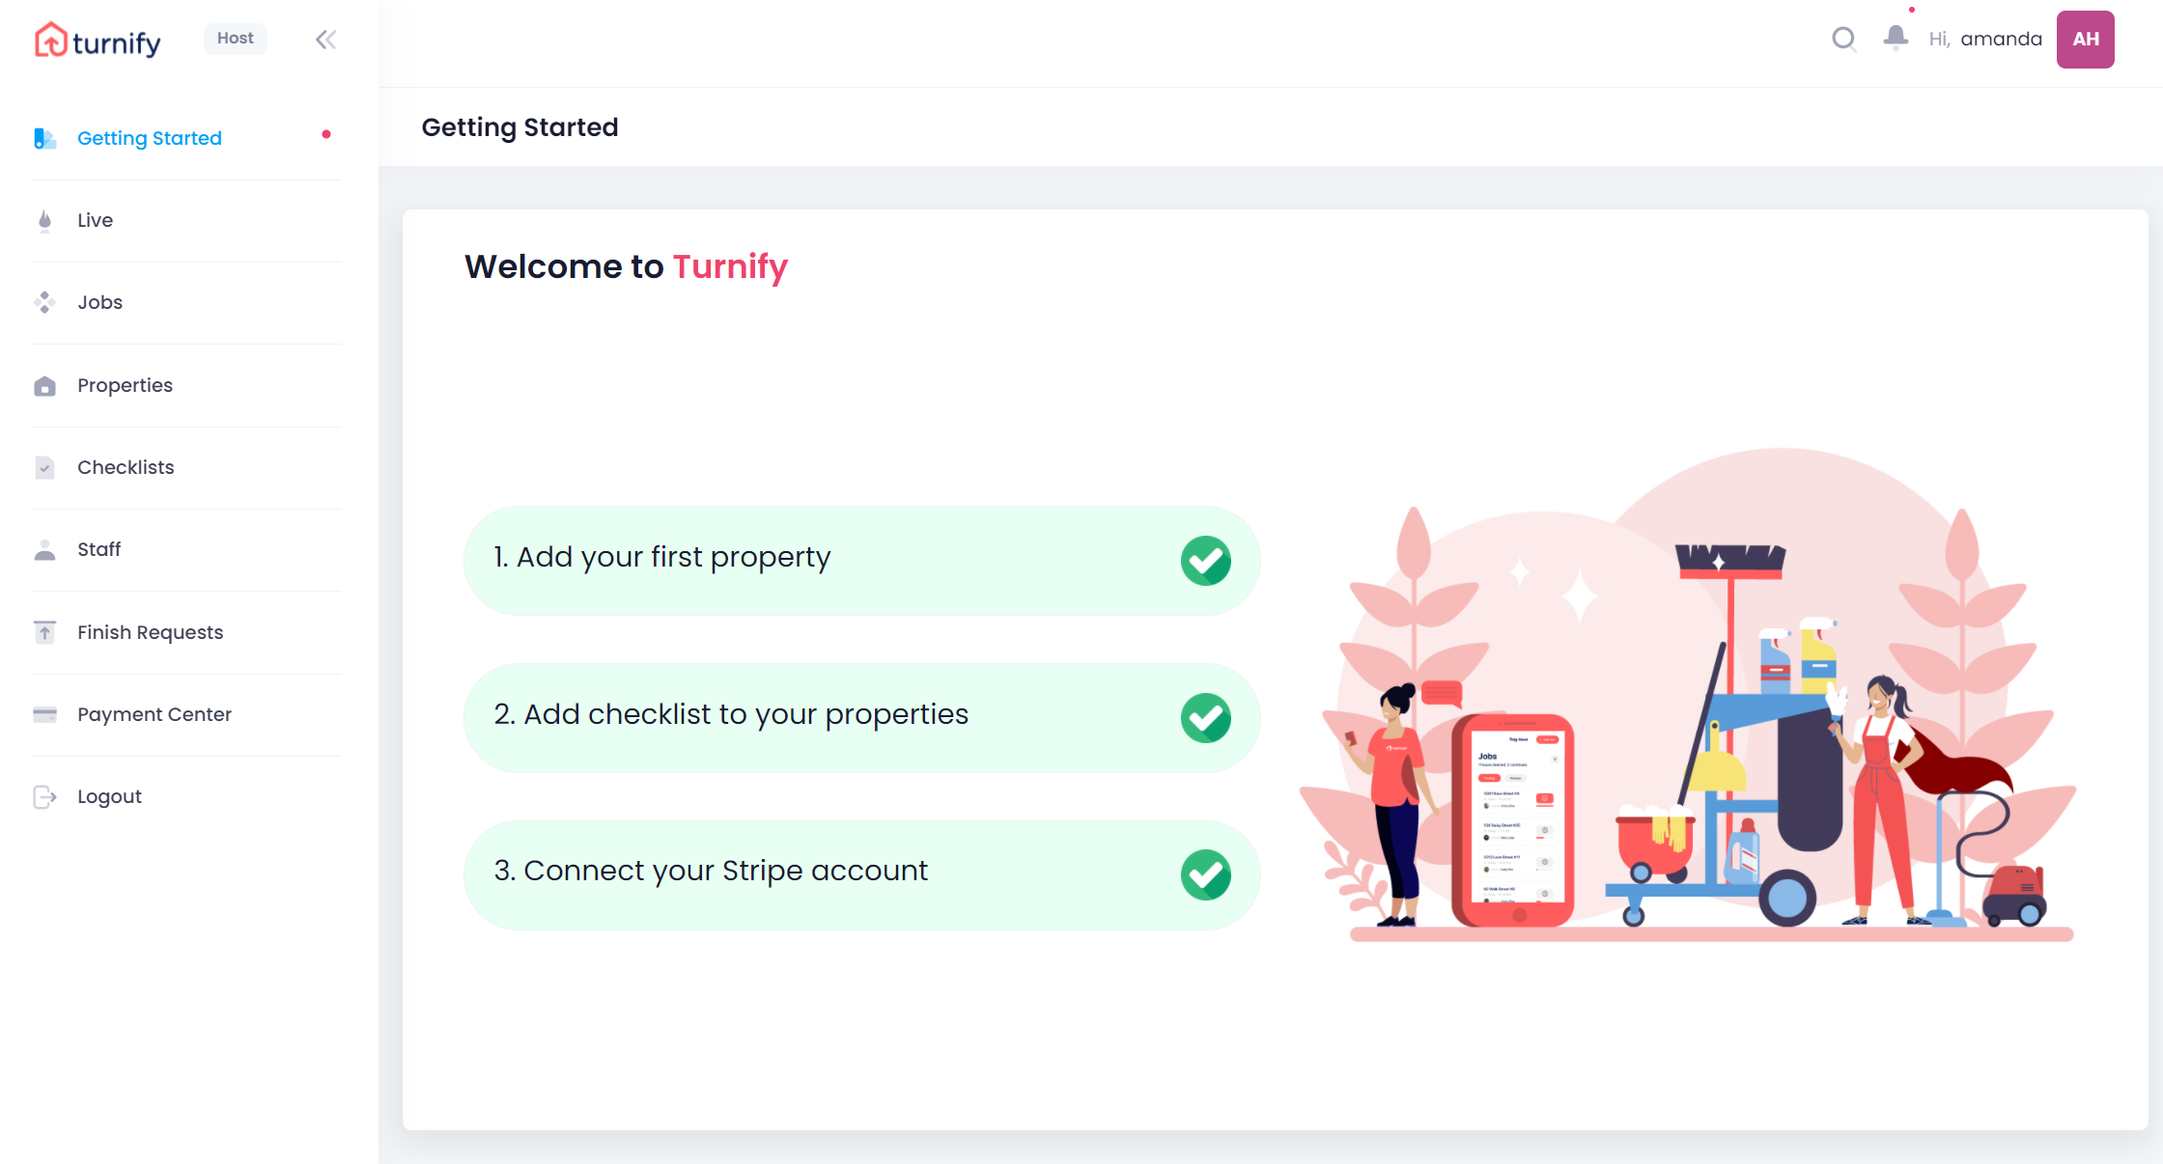Toggle the checkmark for adding first property

click(x=1206, y=560)
